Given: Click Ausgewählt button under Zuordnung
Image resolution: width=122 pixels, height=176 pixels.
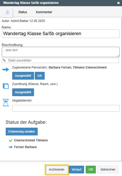Looking at the screenshot, I should coord(23,92).
